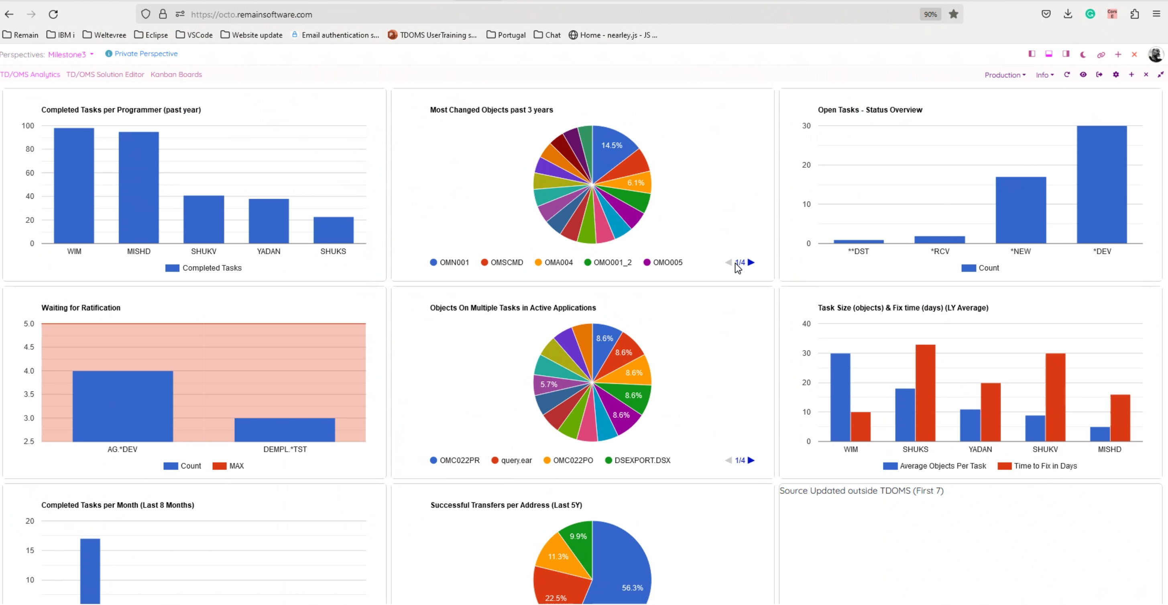The height and width of the screenshot is (605, 1168).
Task: Open the Pocket save icon
Action: (1046, 14)
